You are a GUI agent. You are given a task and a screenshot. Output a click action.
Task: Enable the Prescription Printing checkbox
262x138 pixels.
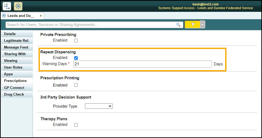pos(76,85)
